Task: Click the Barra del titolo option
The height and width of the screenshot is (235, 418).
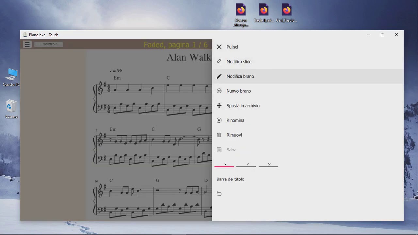Action: pyautogui.click(x=231, y=179)
